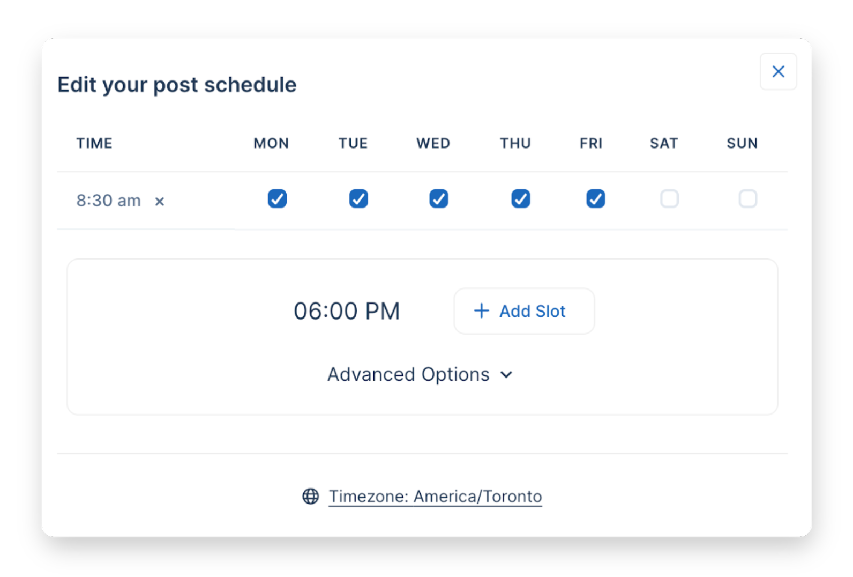Image resolution: width=853 pixels, height=577 pixels.
Task: Expand Advanced Options section
Action: pyautogui.click(x=408, y=374)
